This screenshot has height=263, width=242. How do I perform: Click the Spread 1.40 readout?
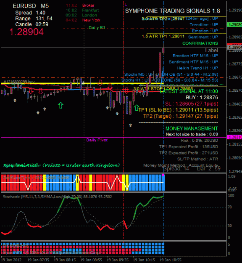30,13
